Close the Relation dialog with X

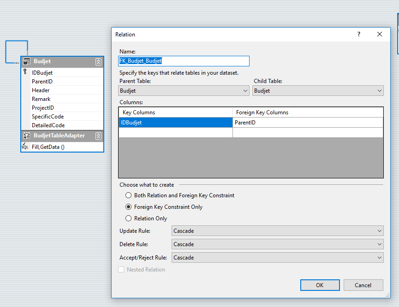tap(380, 34)
